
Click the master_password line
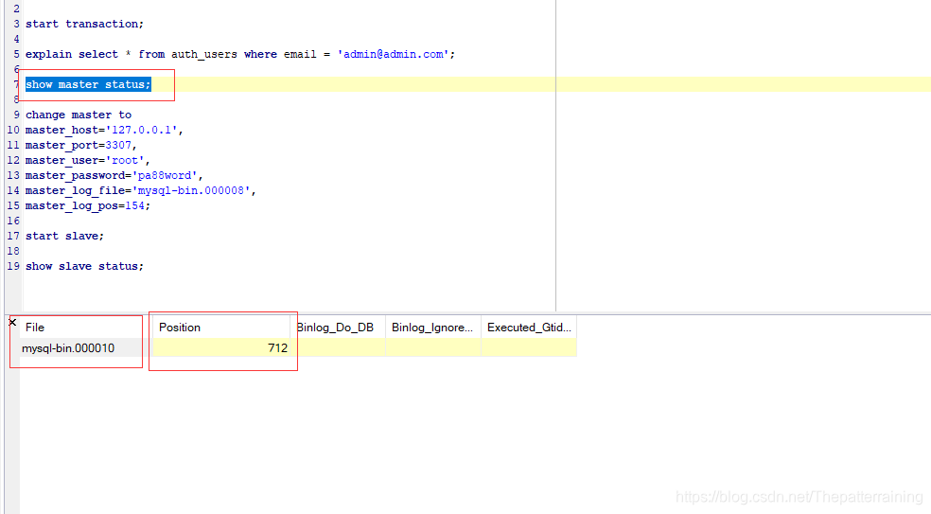pos(114,175)
